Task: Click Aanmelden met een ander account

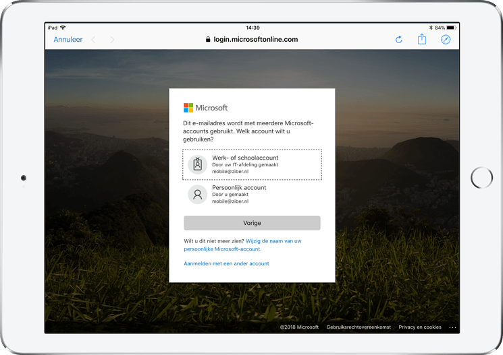Action: point(226,263)
